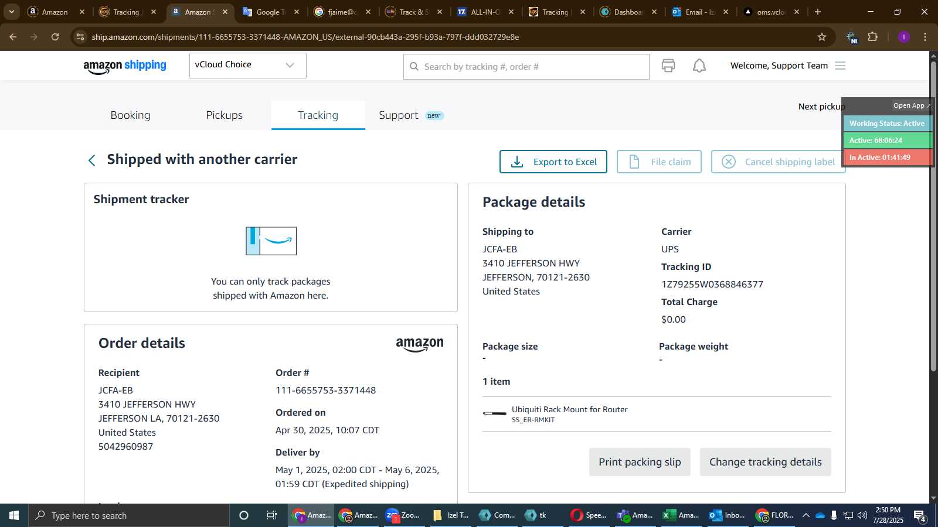This screenshot has height=527, width=938.
Task: Open the Support tab
Action: pyautogui.click(x=410, y=115)
